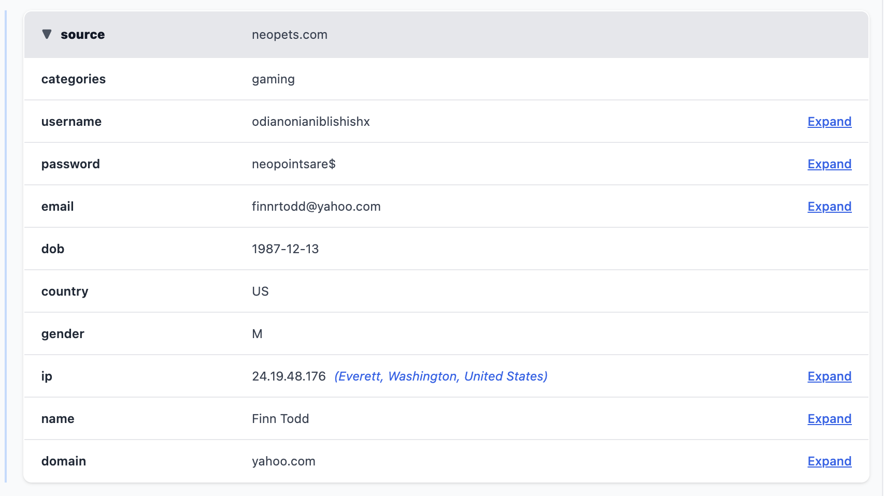Click the source header label
The height and width of the screenshot is (496, 884).
click(x=82, y=35)
